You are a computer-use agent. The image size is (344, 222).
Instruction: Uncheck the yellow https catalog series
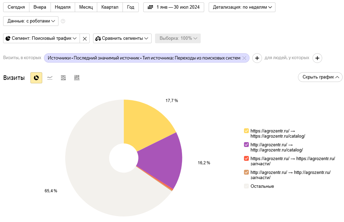pos(246,131)
